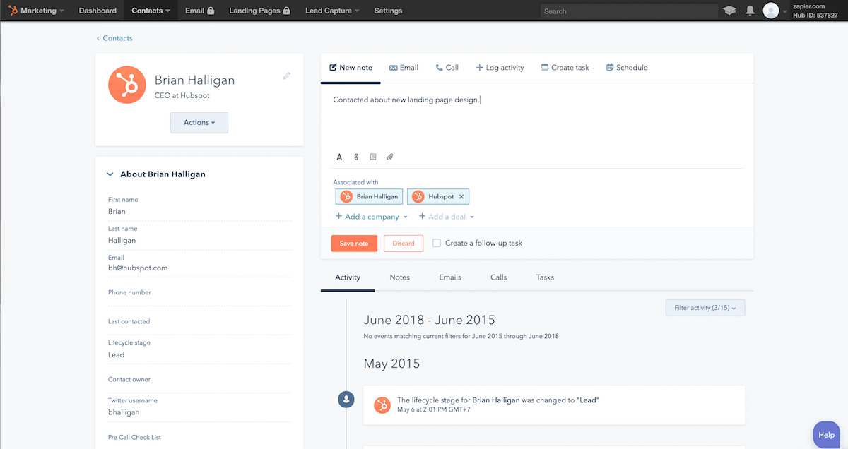Switch to the Call tab
The image size is (848, 449).
(x=447, y=68)
